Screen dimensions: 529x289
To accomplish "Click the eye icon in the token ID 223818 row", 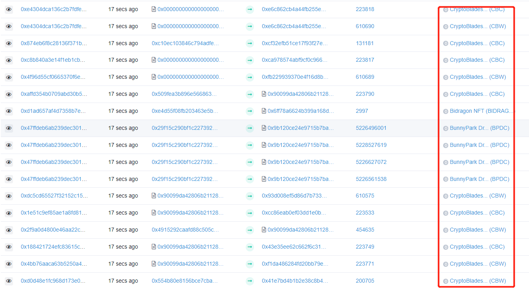I will [9, 9].
